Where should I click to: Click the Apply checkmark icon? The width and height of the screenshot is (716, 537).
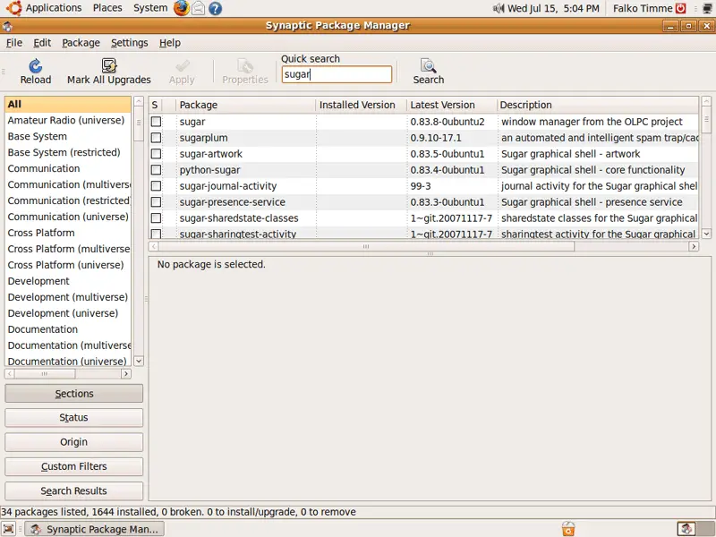182,65
